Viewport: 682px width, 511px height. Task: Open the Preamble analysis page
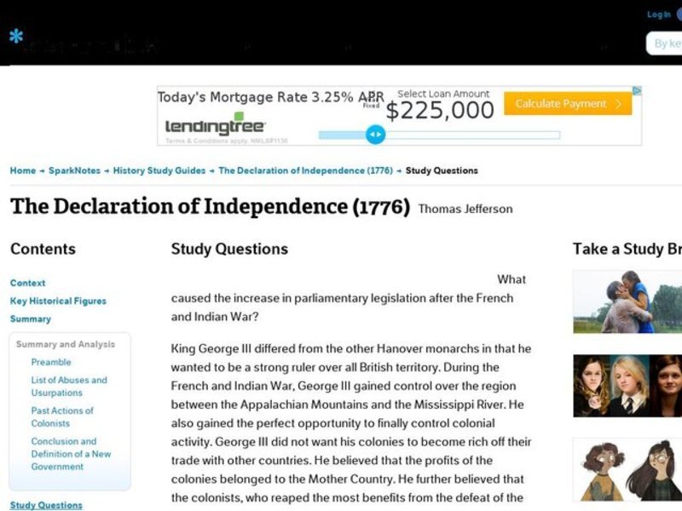pos(51,362)
